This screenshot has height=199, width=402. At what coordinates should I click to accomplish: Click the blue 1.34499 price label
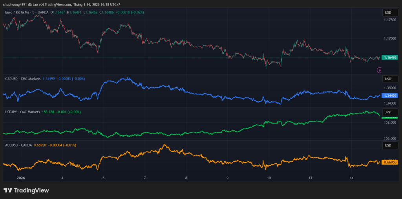coord(390,96)
